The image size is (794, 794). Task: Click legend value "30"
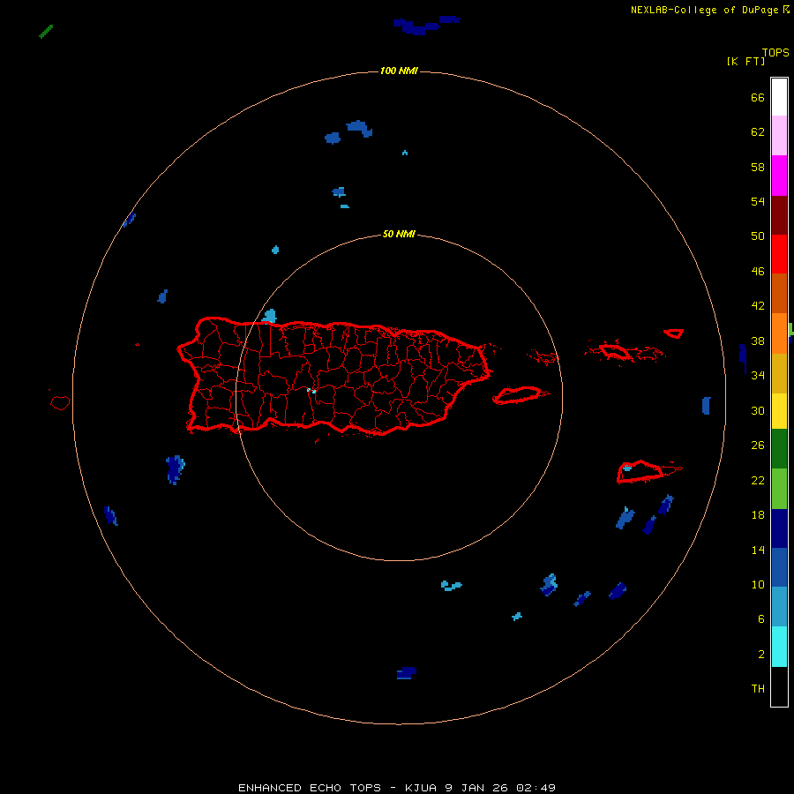758,410
